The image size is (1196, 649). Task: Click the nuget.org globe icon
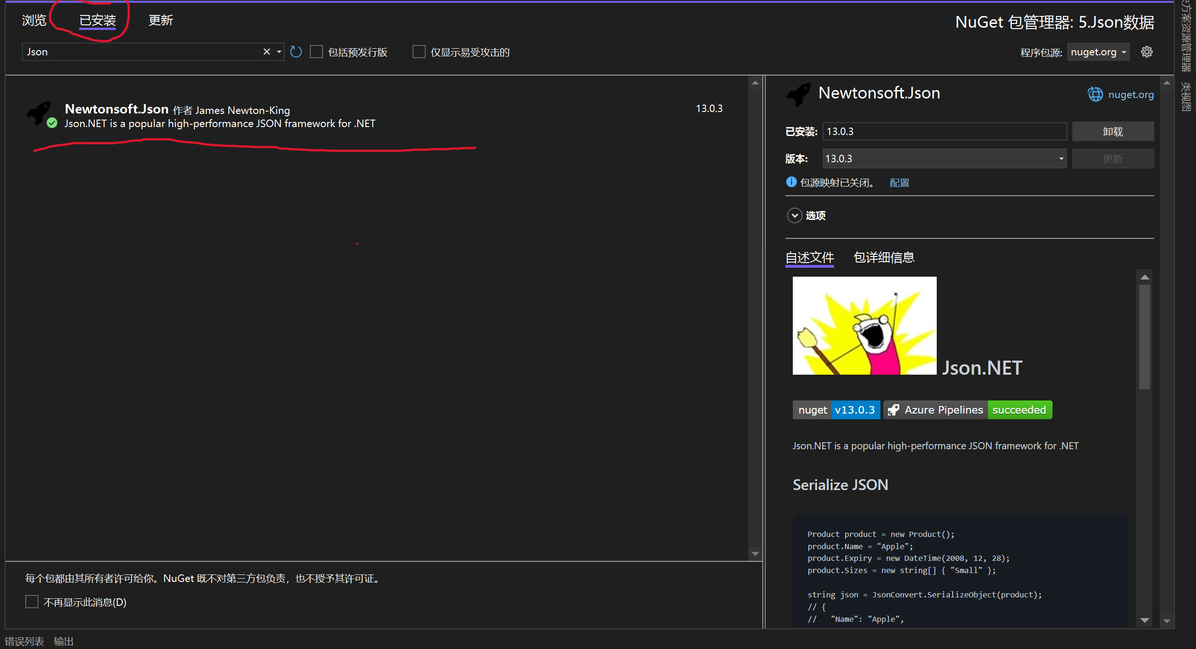click(x=1095, y=94)
